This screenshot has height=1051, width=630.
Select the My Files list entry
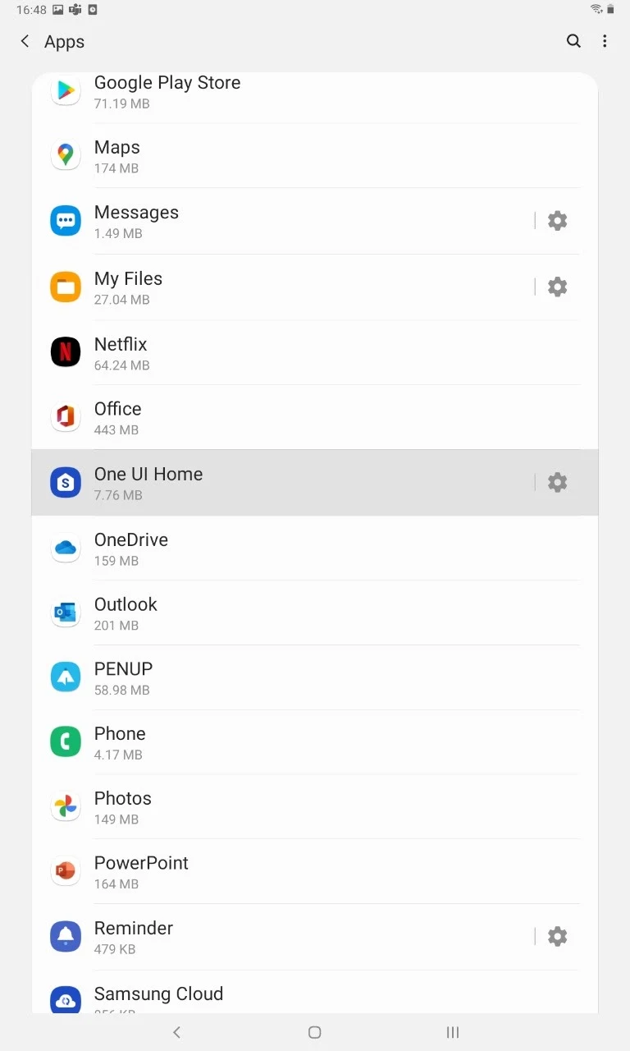click(x=282, y=287)
